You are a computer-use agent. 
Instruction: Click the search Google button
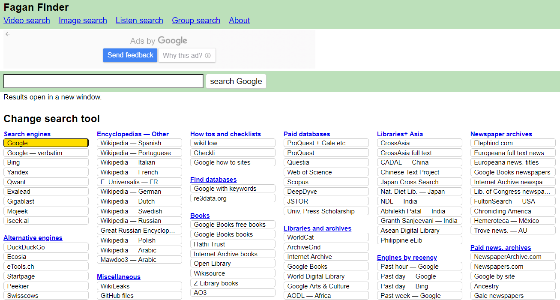(236, 81)
